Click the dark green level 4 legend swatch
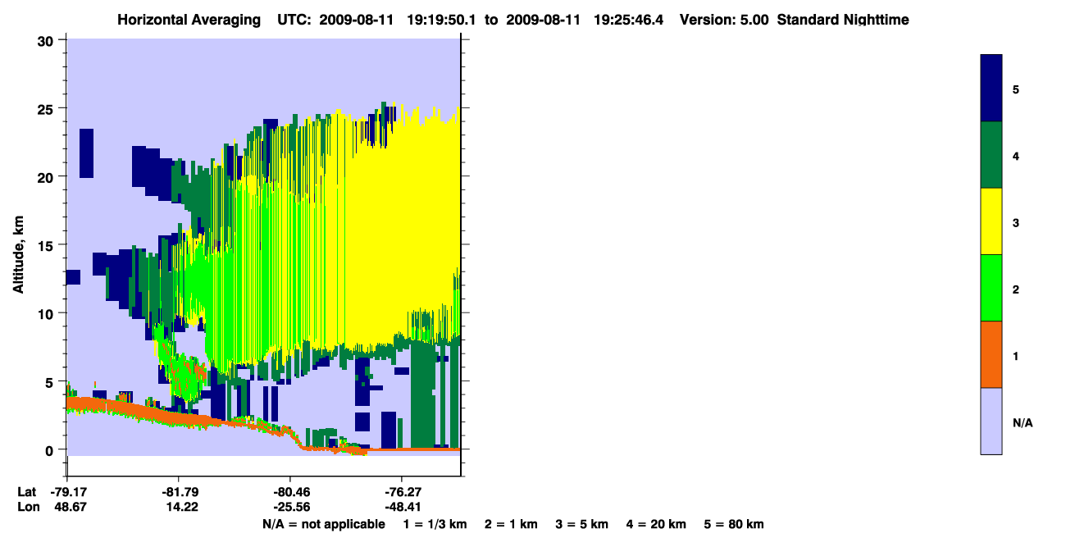 [x=991, y=155]
